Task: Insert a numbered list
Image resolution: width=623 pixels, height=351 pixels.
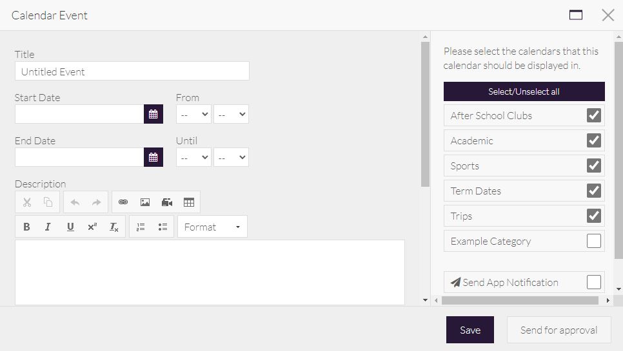Action: coord(141,227)
